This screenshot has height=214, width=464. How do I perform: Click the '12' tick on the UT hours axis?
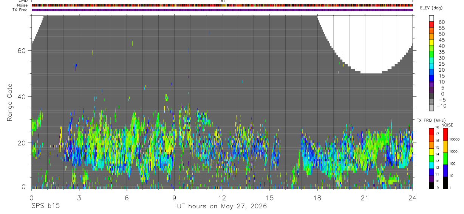pos(222,197)
